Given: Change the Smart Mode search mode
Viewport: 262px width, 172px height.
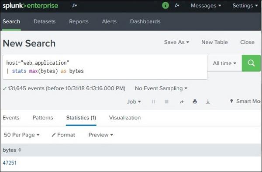Looking at the screenshot, I should [245, 102].
